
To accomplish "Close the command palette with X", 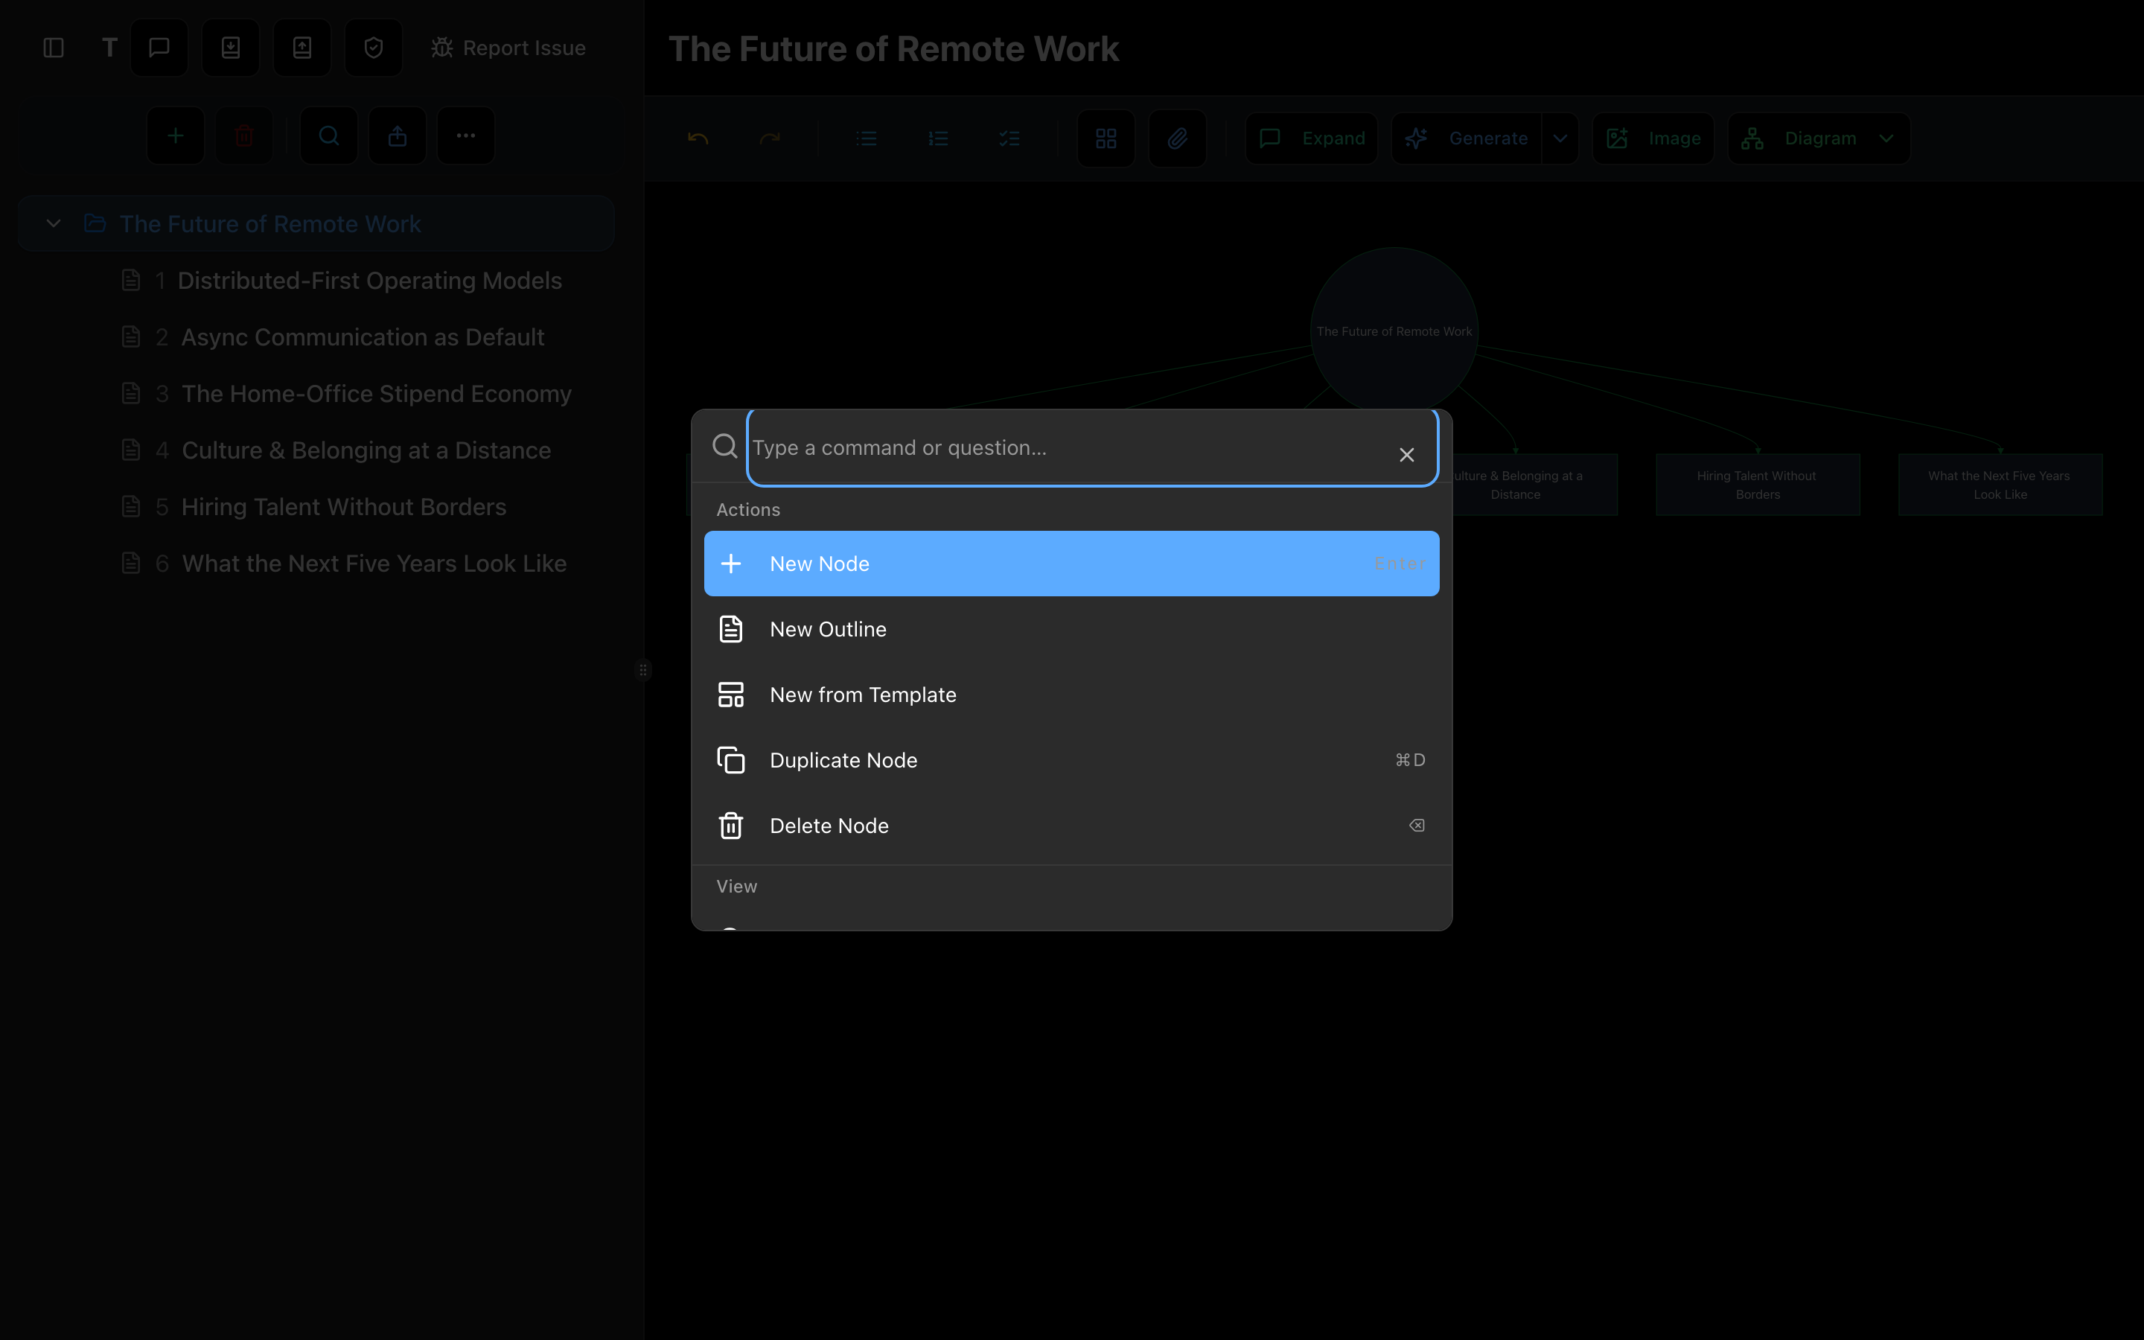I will click(1407, 455).
